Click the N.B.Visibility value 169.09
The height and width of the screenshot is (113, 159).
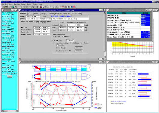tap(145, 32)
